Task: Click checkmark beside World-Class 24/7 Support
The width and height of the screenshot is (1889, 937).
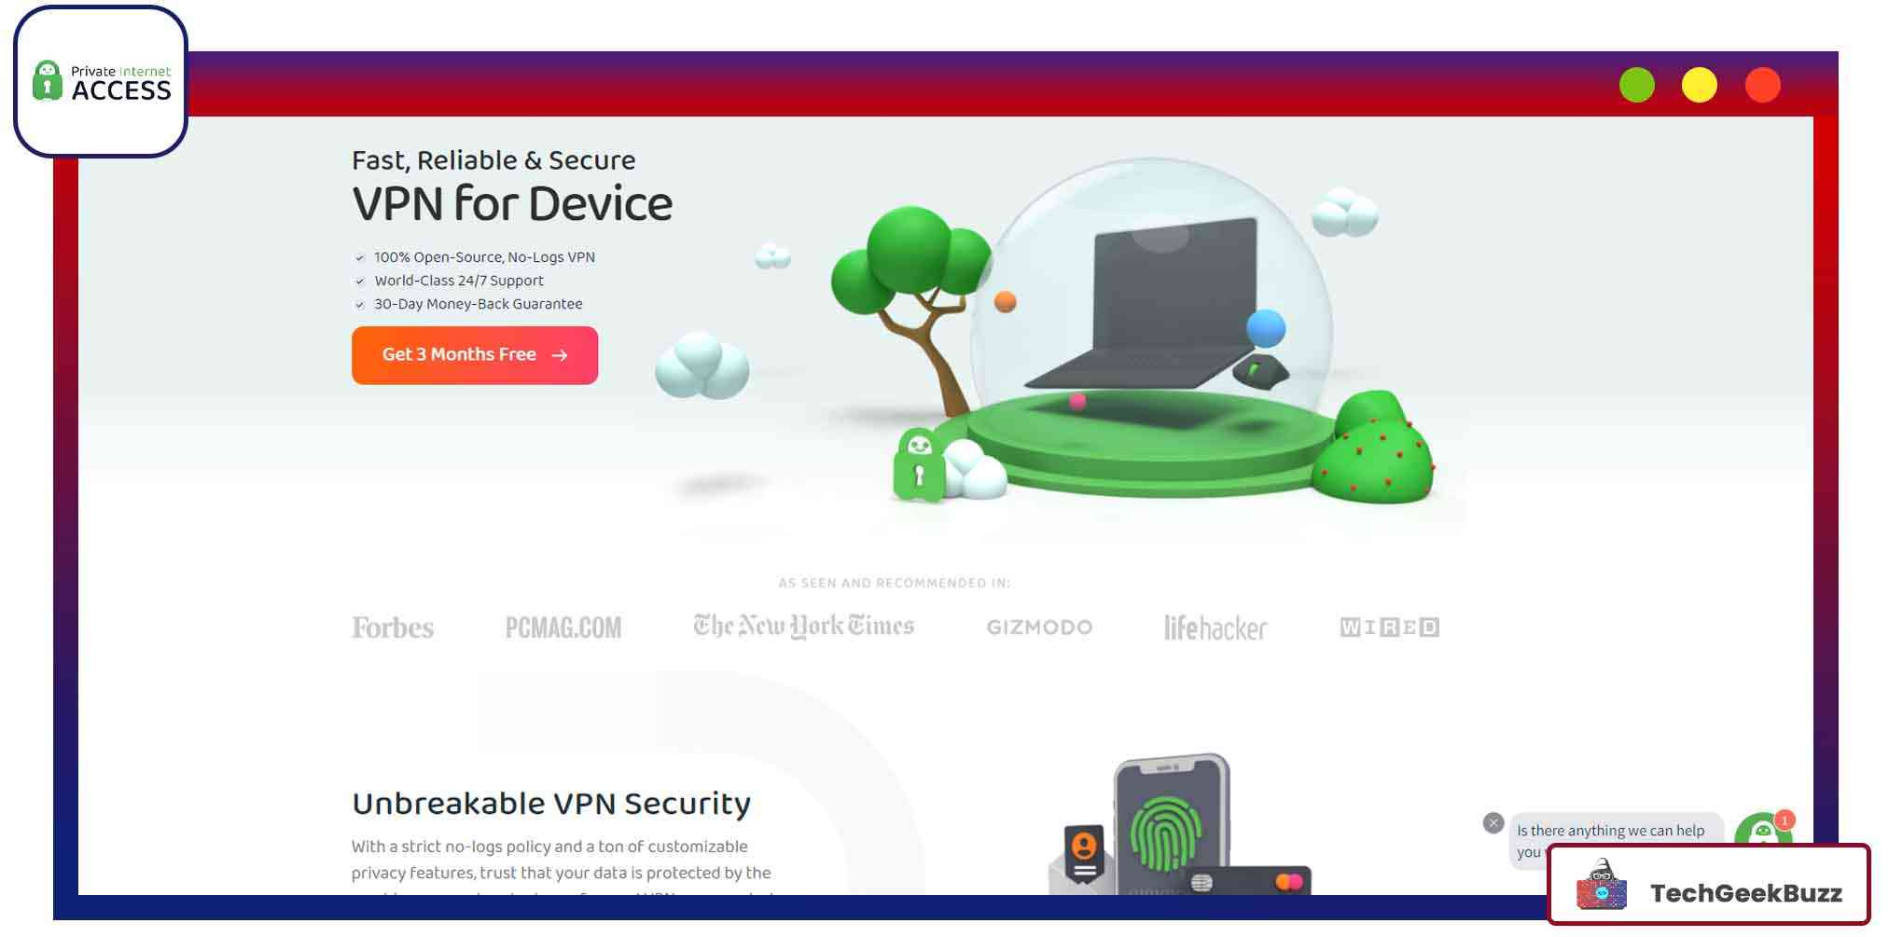Action: pyautogui.click(x=359, y=282)
